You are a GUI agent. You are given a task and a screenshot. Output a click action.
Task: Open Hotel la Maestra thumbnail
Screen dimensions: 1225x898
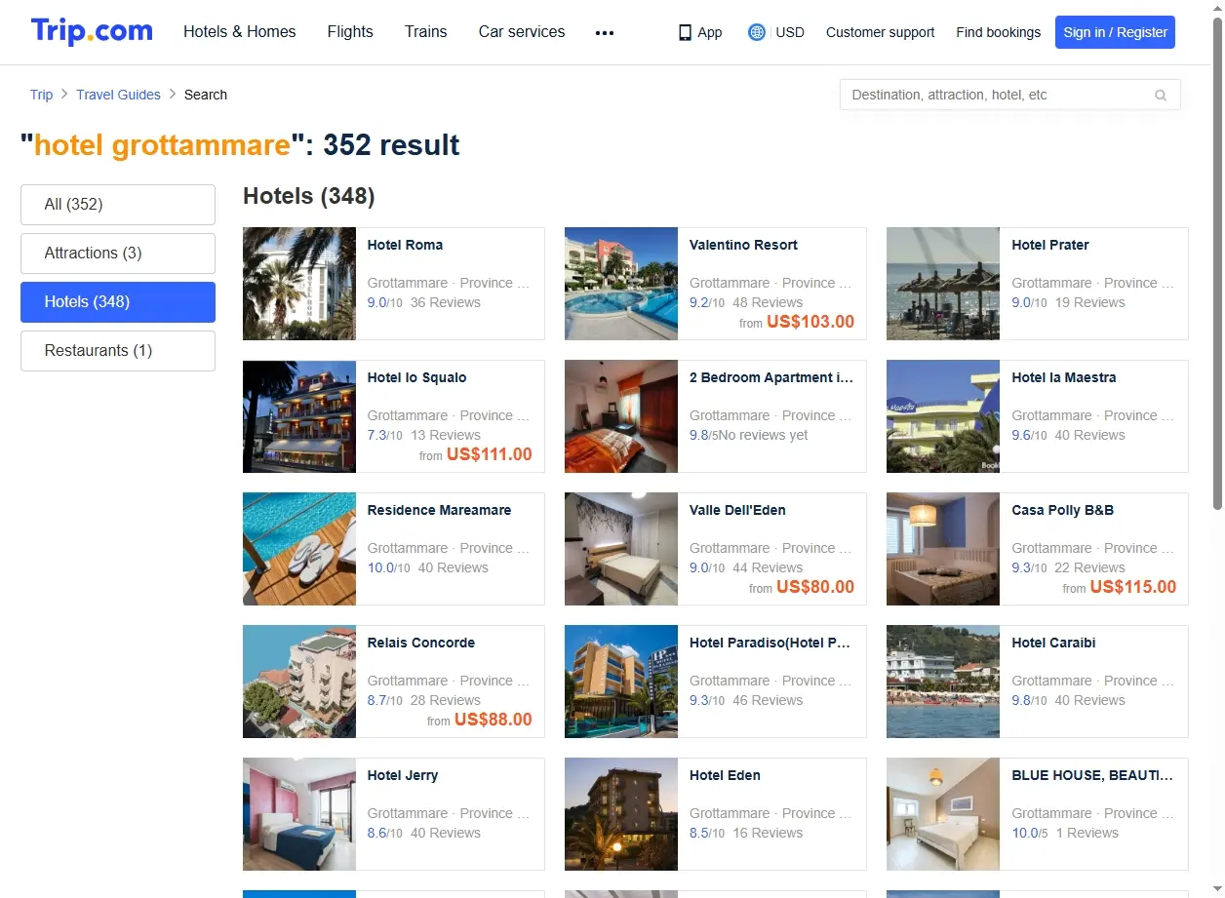tap(943, 416)
